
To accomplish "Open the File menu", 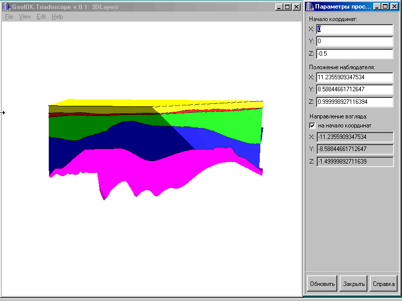I will point(9,17).
